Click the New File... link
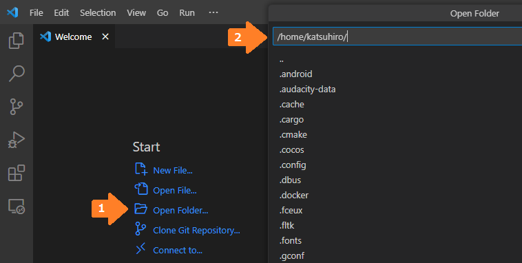 [x=173, y=171]
